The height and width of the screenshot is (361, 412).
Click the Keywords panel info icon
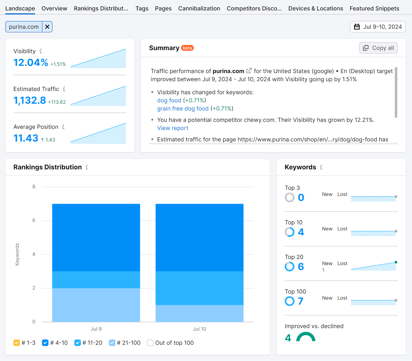[x=321, y=167]
